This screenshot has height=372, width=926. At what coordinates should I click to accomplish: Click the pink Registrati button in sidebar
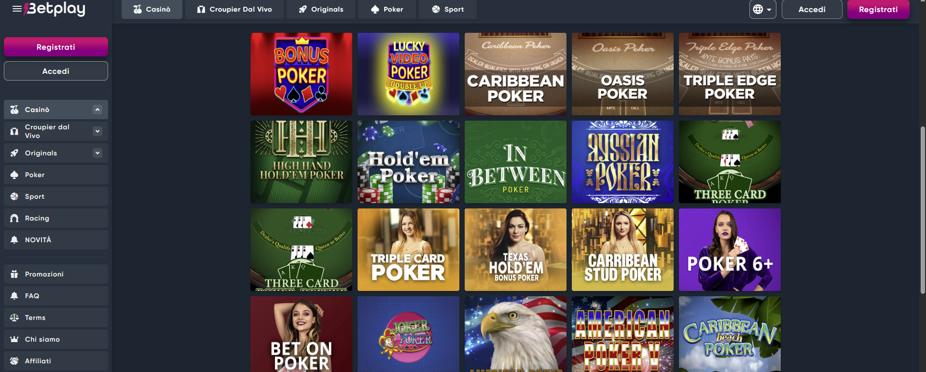[x=56, y=47]
